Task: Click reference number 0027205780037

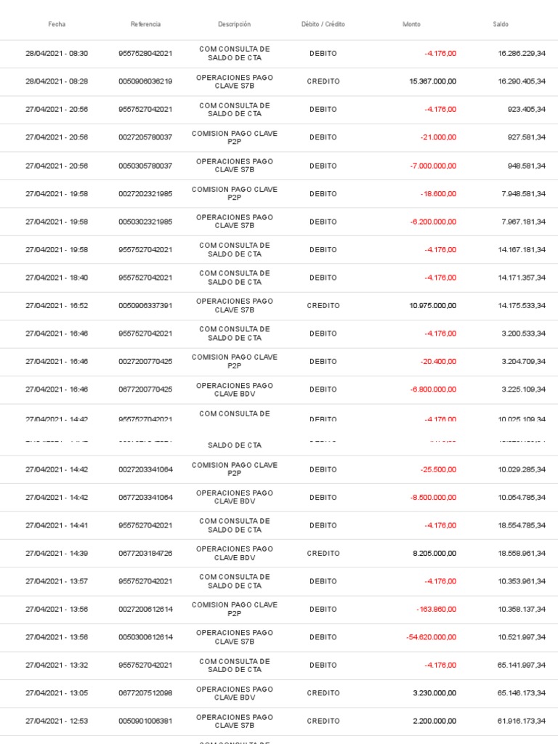Action: click(145, 137)
